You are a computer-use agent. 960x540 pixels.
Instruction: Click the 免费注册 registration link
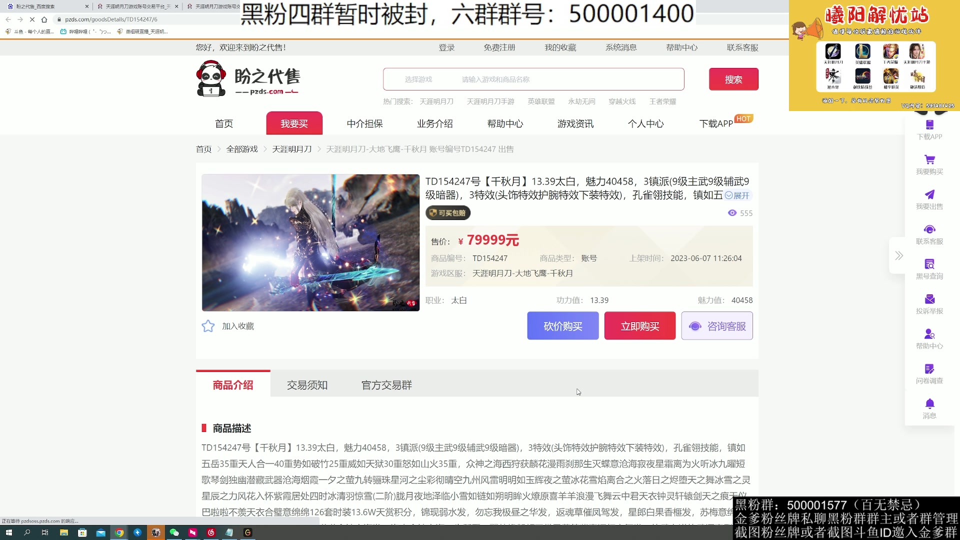tap(500, 47)
